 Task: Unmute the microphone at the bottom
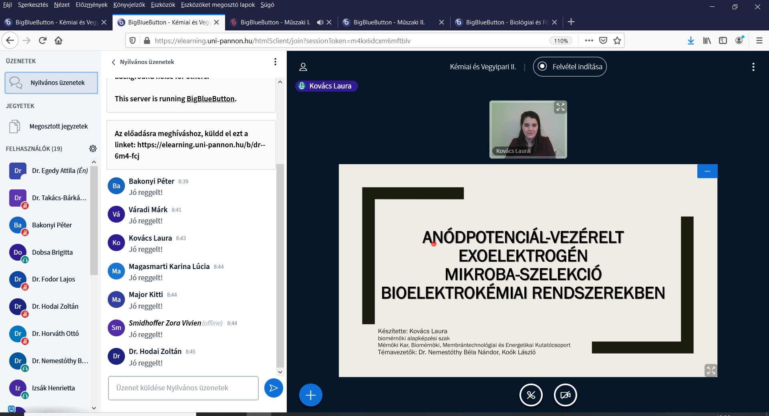tap(531, 395)
